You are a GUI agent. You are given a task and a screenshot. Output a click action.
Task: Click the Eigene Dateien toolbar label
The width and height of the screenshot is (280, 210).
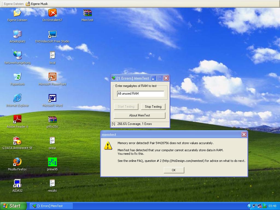[x=14, y=4]
